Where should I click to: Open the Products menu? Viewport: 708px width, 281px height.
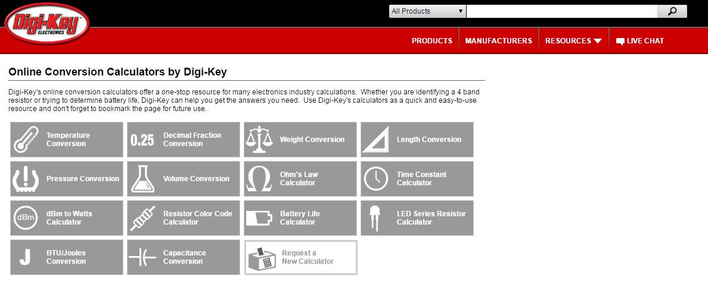point(431,40)
